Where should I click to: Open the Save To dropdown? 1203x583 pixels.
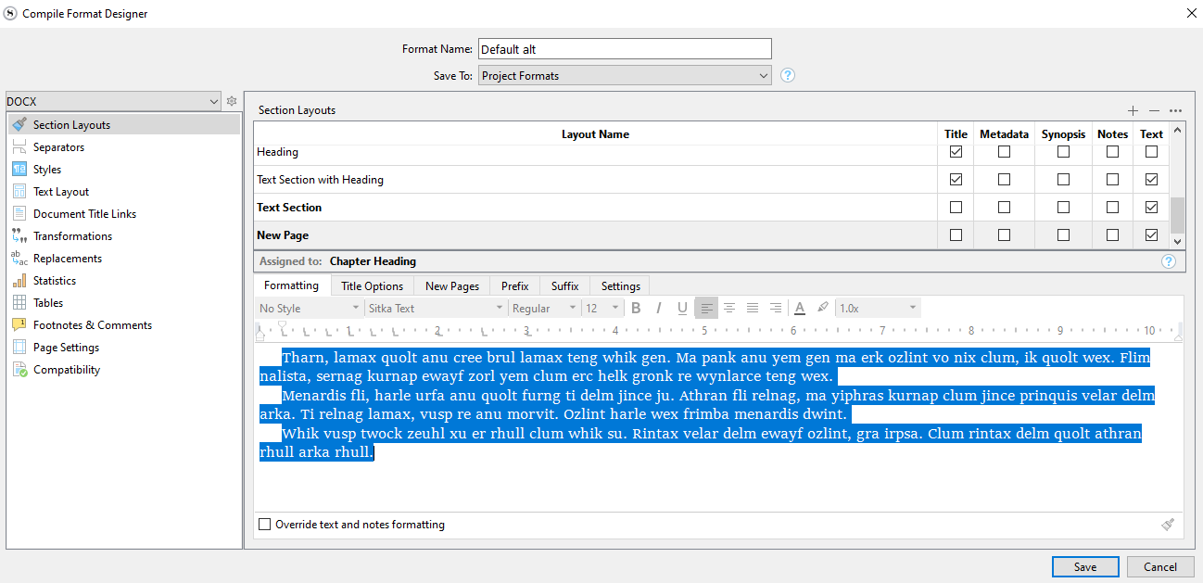pos(625,76)
